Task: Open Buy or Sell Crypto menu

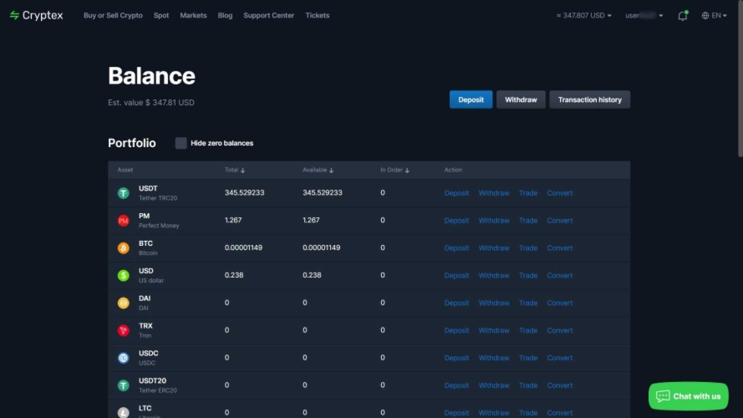Action: tap(113, 15)
